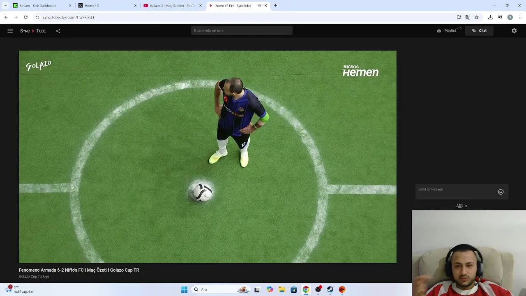Focus the 'Enter media url here' field
Viewport: 526px width, 296px height.
242,30
